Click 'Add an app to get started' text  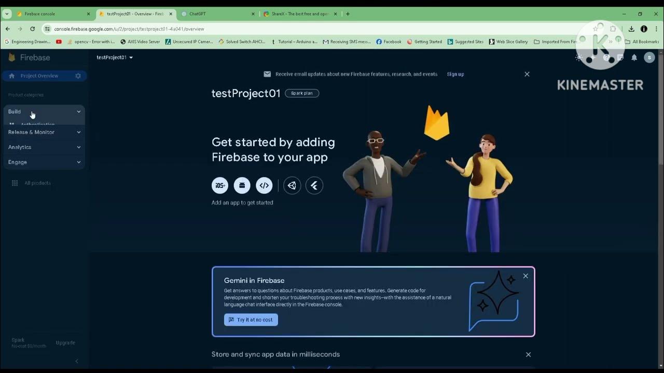click(x=242, y=203)
